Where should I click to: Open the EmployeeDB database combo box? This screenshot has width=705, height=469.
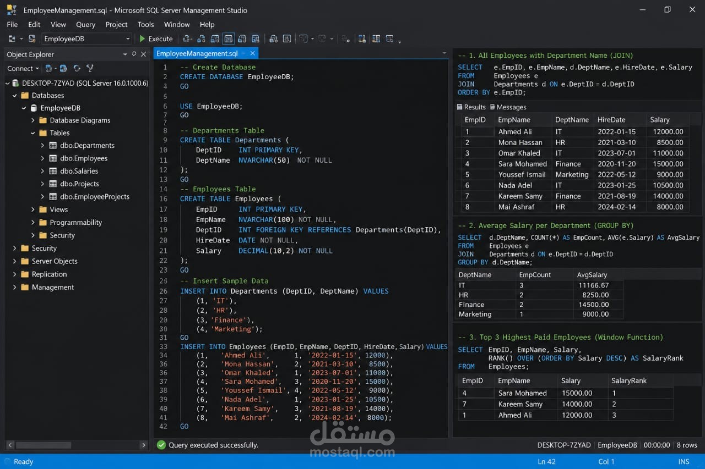pyautogui.click(x=86, y=39)
